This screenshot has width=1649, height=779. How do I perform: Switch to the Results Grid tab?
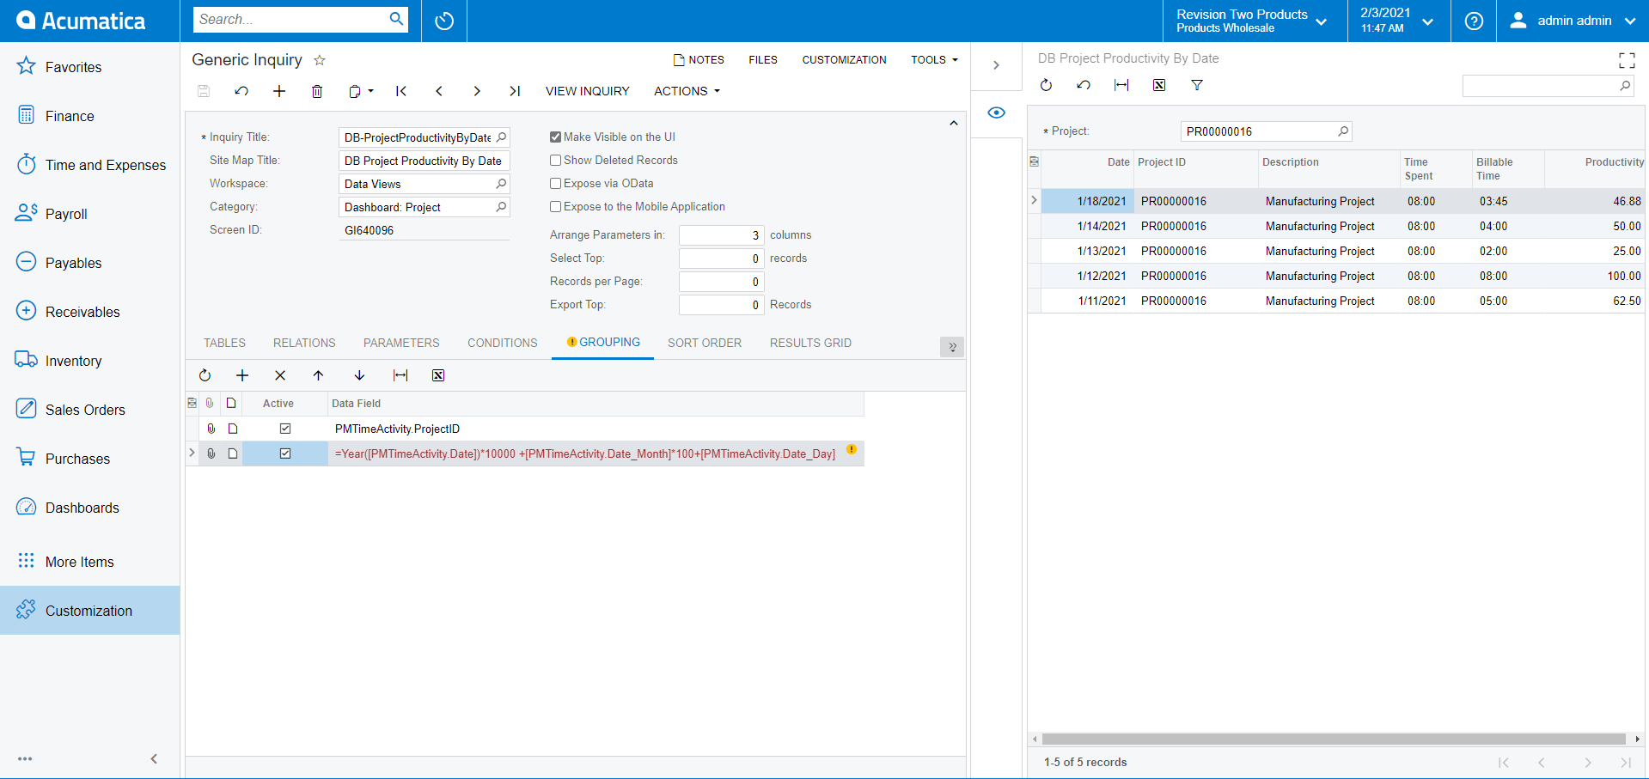(810, 343)
